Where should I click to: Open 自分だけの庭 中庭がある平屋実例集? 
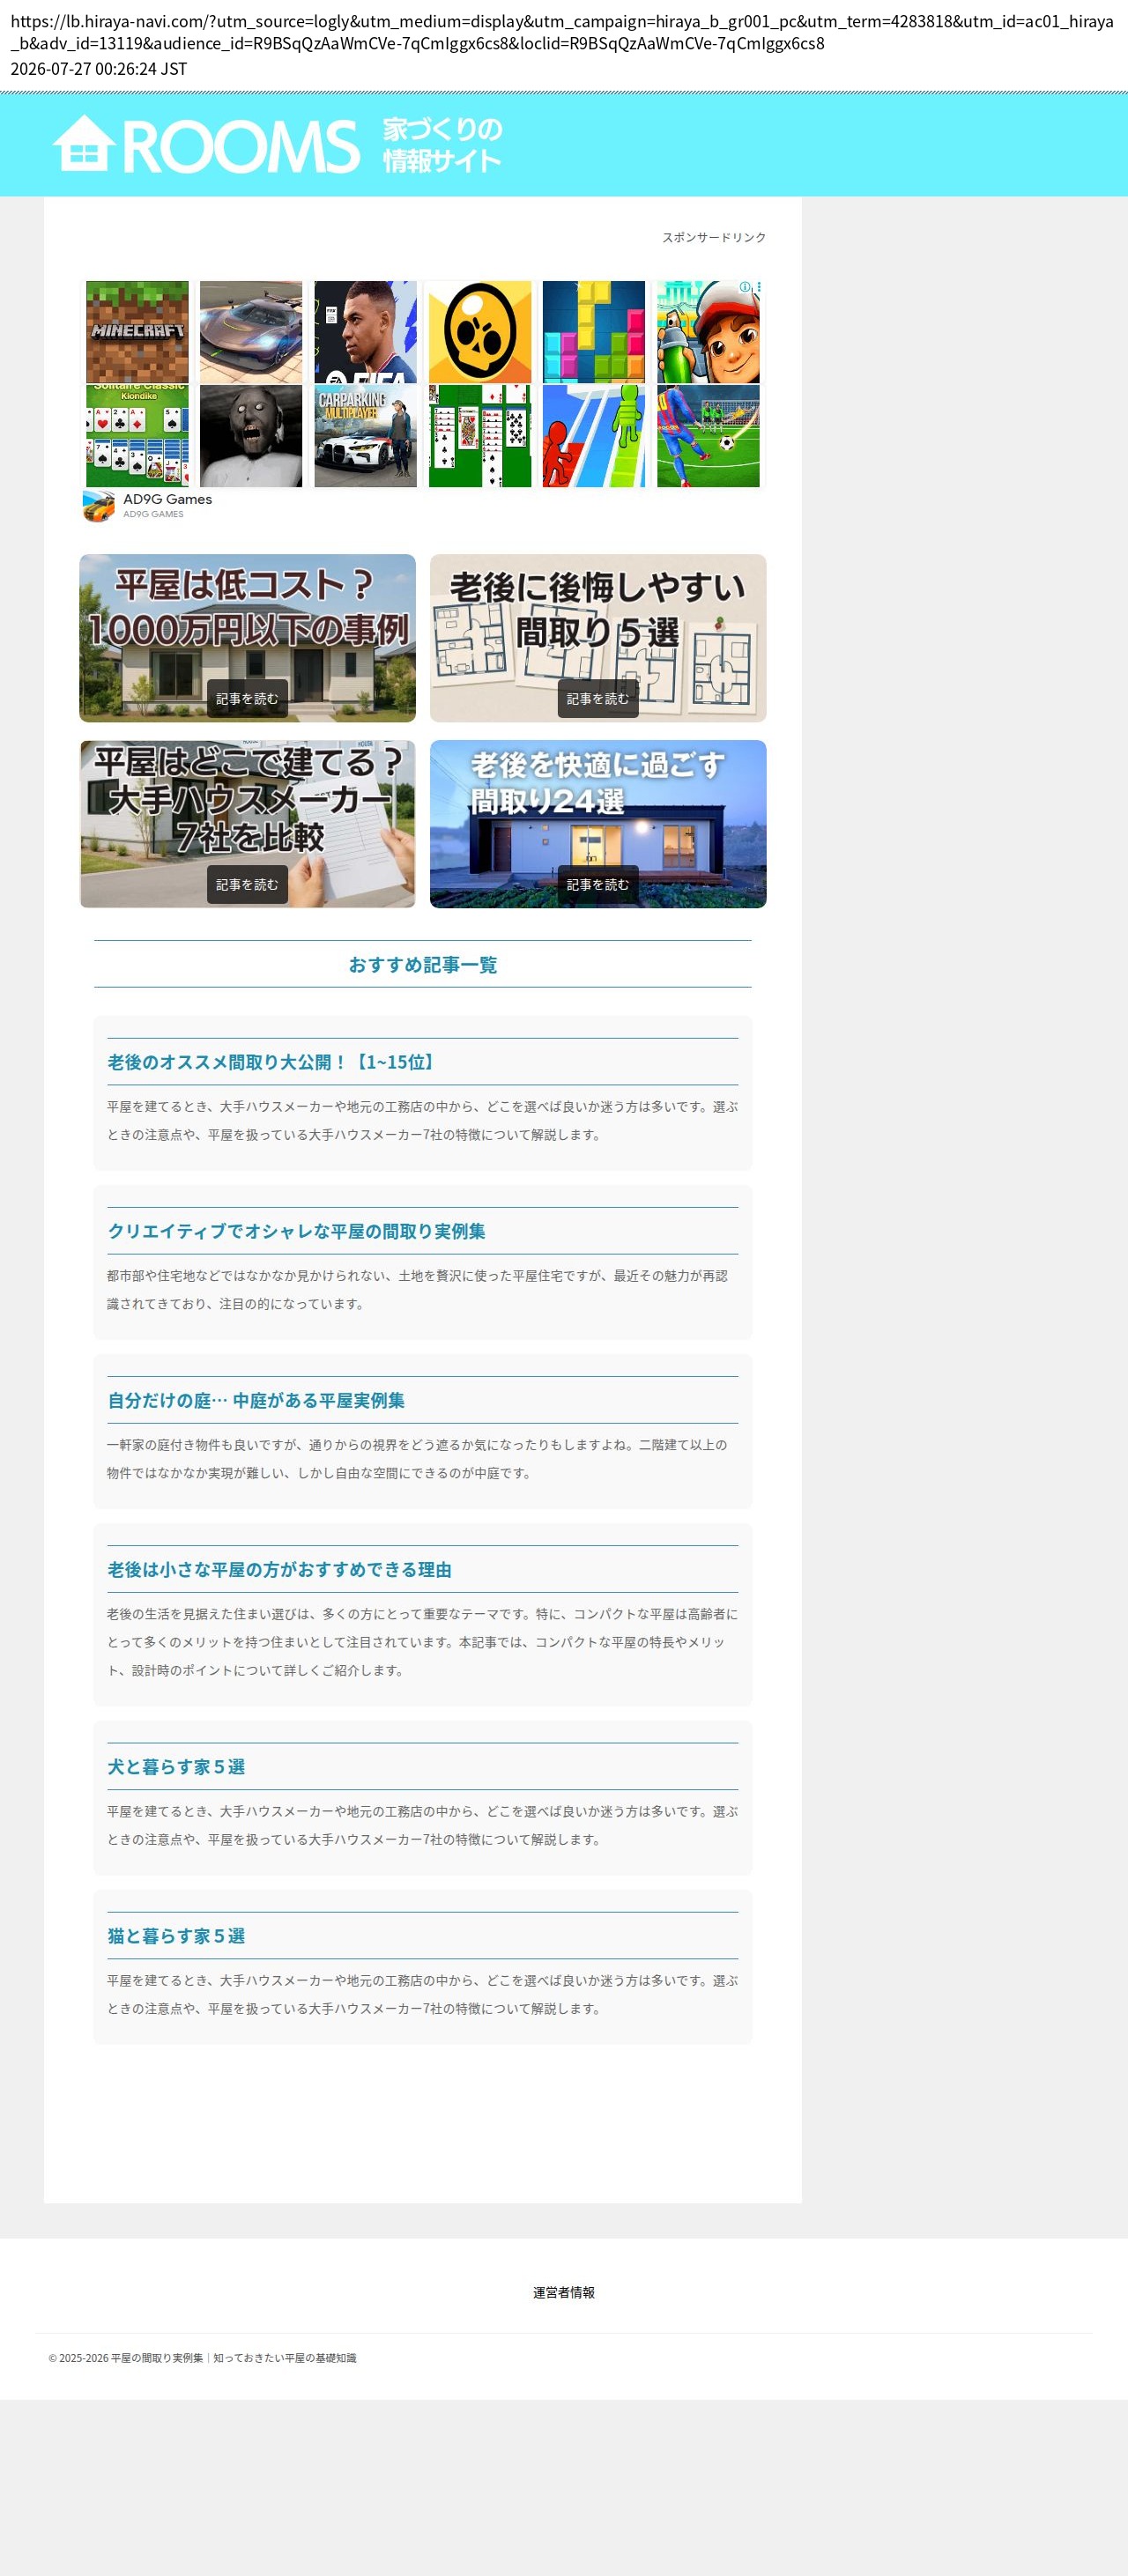tap(256, 1400)
